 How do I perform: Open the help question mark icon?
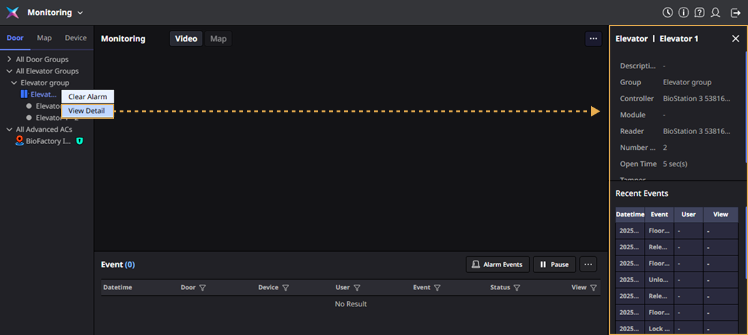(x=700, y=12)
